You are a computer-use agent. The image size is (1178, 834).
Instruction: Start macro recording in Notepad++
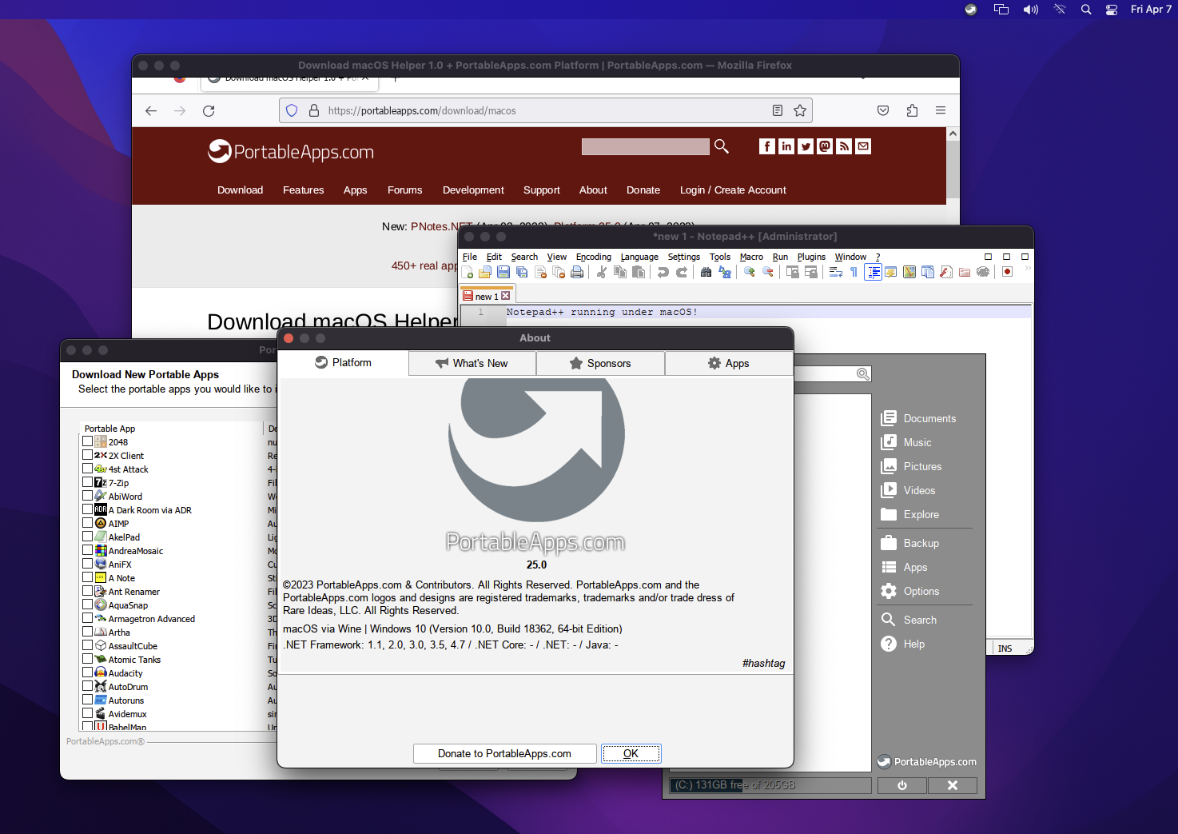(1006, 272)
